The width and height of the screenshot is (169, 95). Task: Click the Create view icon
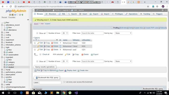point(78,70)
